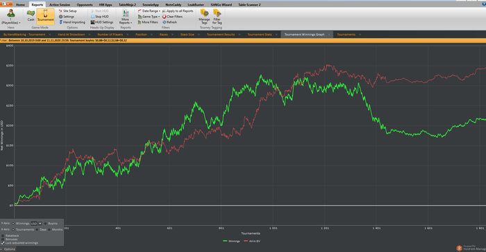Open Hand Importing
The height and width of the screenshot is (252, 486).
[x=72, y=22]
